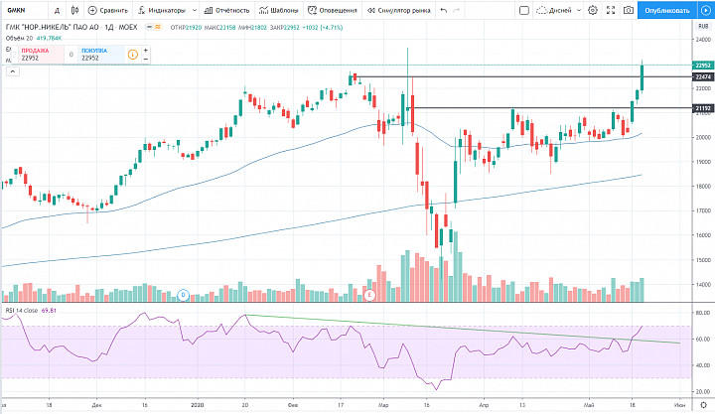Open the Шаблоны templates menu

click(x=279, y=10)
